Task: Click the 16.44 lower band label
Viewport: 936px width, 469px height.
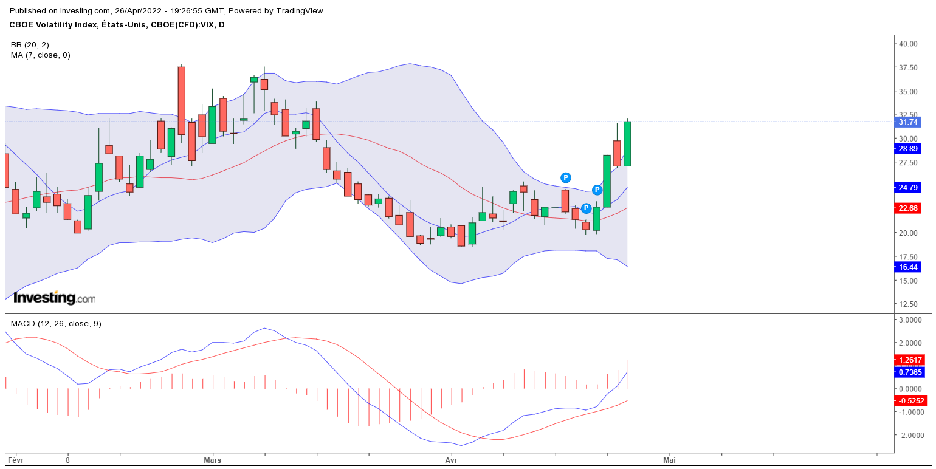Action: [x=907, y=267]
